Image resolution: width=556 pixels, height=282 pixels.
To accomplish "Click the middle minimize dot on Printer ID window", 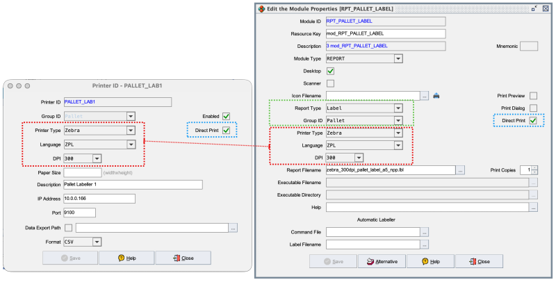I will coord(19,85).
